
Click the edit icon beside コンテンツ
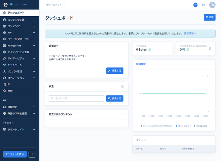tap(4, 26)
